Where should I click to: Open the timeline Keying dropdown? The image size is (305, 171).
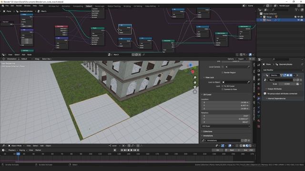(23, 150)
